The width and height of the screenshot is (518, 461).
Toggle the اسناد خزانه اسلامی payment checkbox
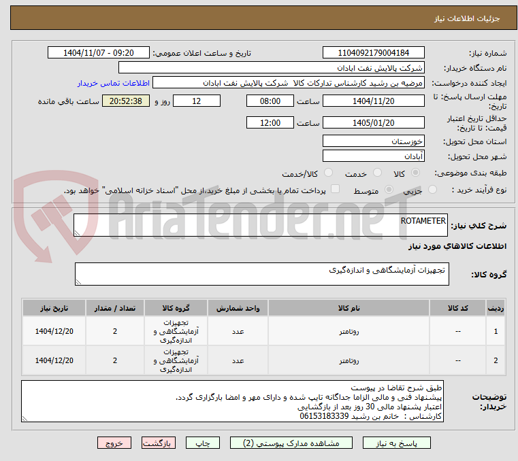pyautogui.click(x=336, y=189)
